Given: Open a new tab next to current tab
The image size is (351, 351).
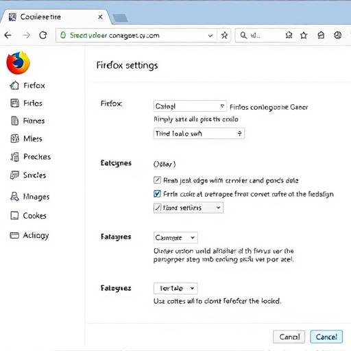Looking at the screenshot, I should pos(120,18).
